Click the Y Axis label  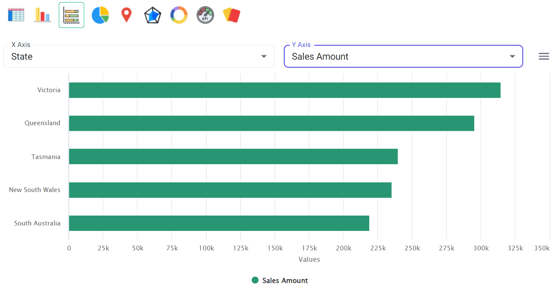point(301,44)
